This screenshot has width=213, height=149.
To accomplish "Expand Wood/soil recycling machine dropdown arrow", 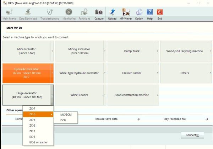I will point(210,51).
